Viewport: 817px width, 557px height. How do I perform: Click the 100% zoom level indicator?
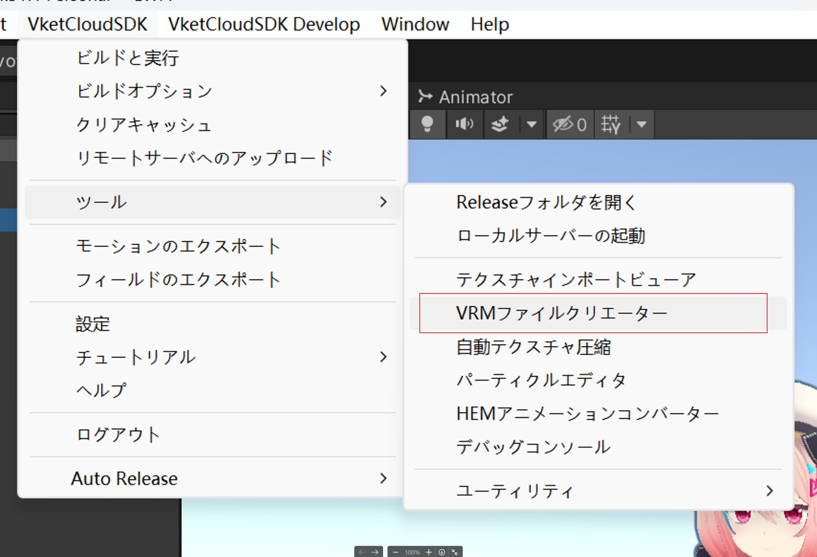click(412, 552)
